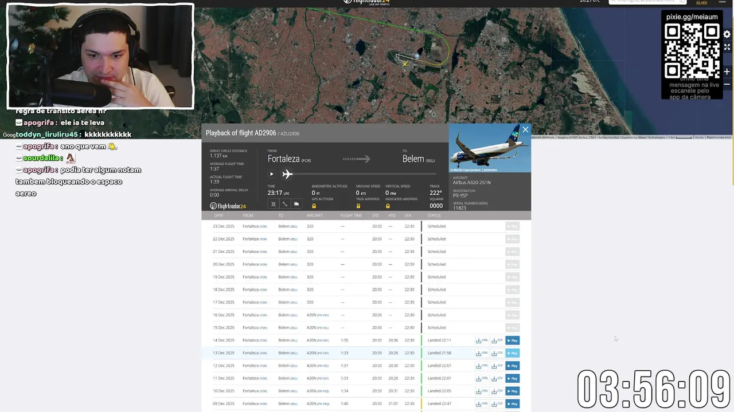The height and width of the screenshot is (412, 734).
Task: Open map settings with the gear icon
Action: [727, 34]
